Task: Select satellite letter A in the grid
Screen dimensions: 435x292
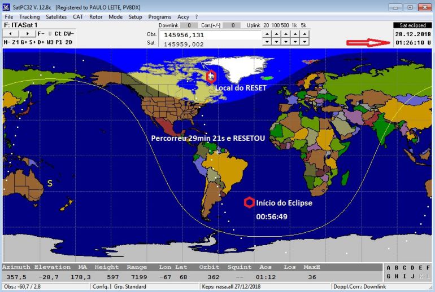Action: click(389, 268)
